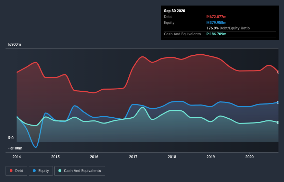Toggle Cash And Equivalents legend button

tap(80, 171)
